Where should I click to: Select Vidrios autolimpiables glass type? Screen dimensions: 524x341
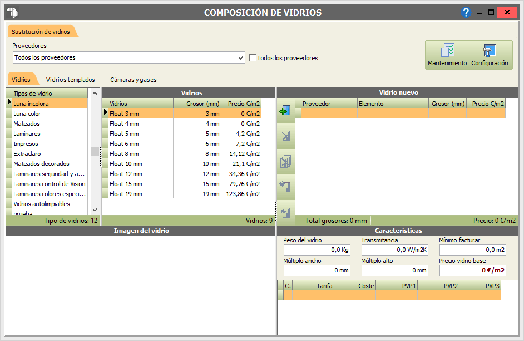click(50, 204)
